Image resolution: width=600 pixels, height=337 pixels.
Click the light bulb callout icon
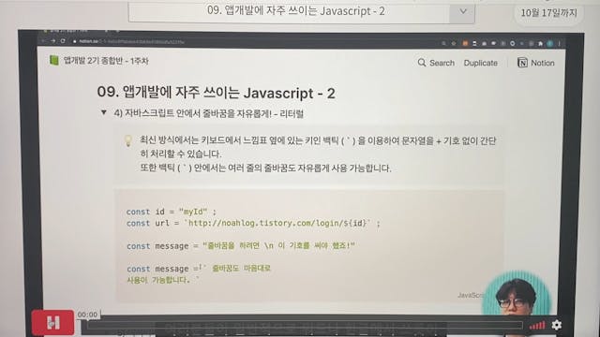click(128, 140)
